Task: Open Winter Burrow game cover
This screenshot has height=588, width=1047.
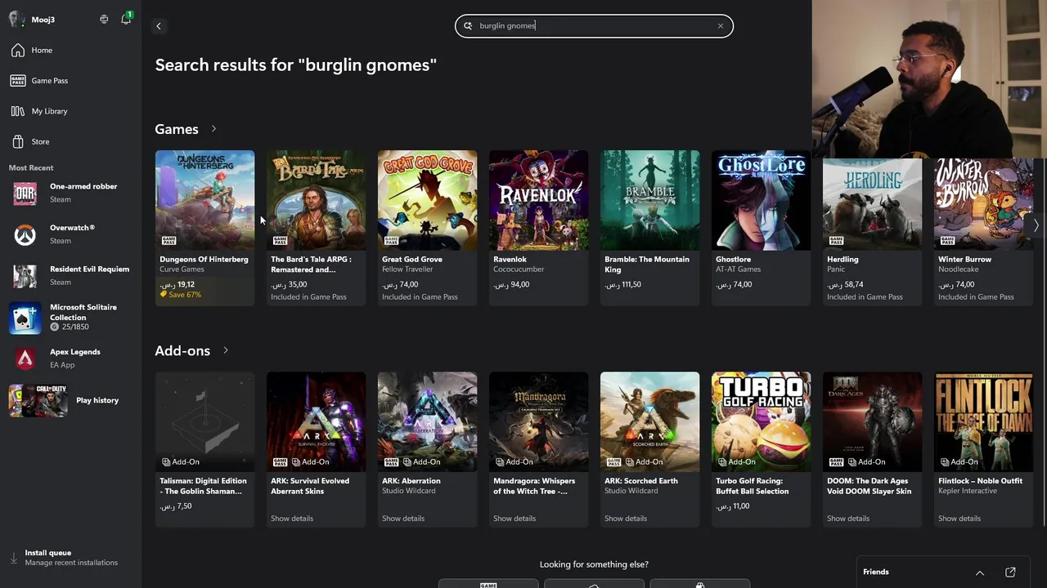Action: (984, 204)
